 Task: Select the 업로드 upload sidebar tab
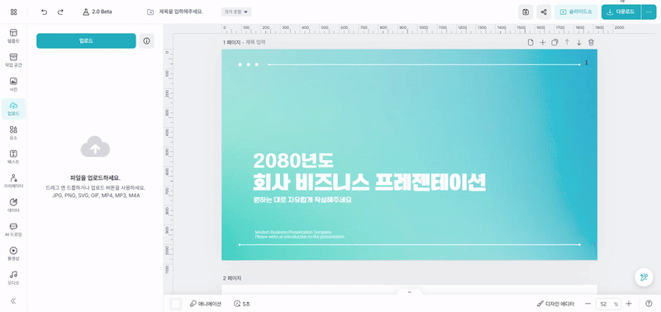pyautogui.click(x=13, y=109)
